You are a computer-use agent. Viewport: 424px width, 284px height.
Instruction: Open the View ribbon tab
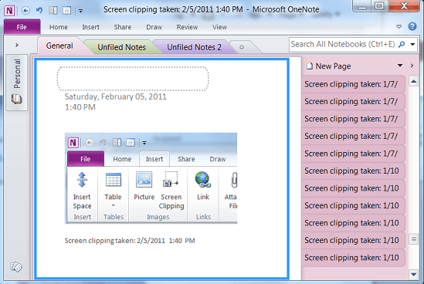219,27
